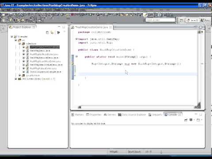Click the package collections line in editor
The height and width of the screenshot is (159, 212).
click(95, 32)
